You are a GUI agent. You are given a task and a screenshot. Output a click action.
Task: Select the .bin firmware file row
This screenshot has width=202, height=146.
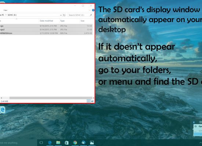click(x=46, y=33)
